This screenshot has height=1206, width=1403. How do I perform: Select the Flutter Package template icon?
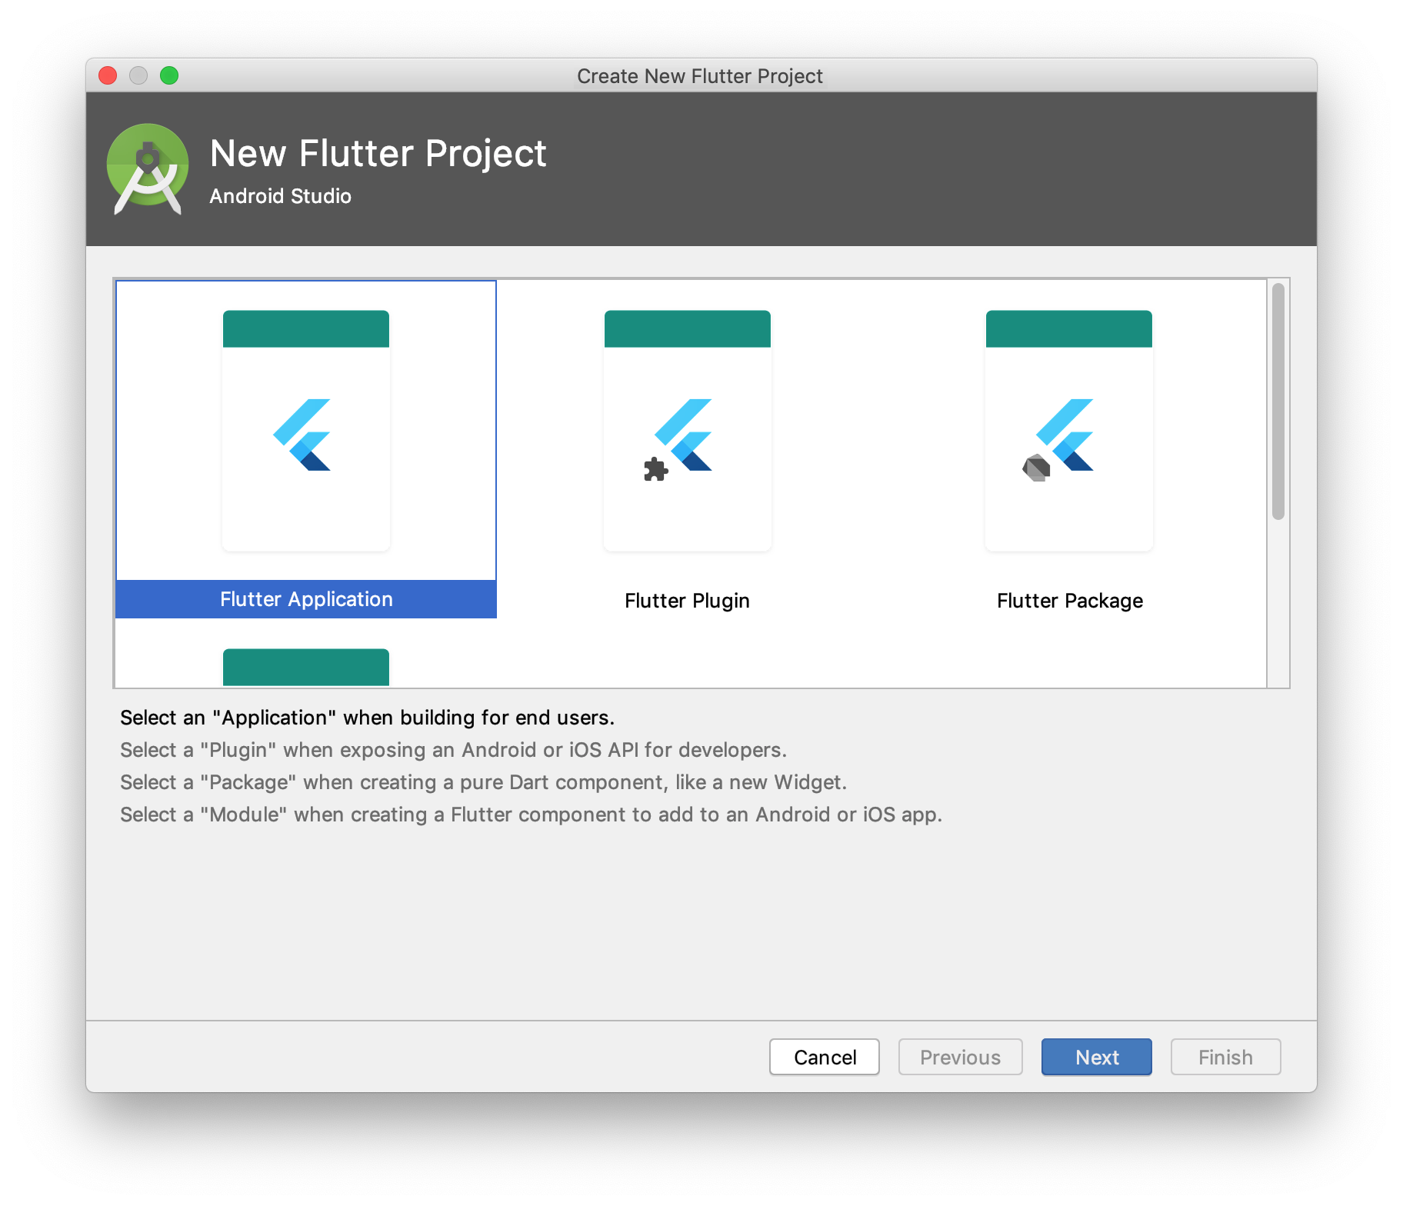[x=1068, y=431]
